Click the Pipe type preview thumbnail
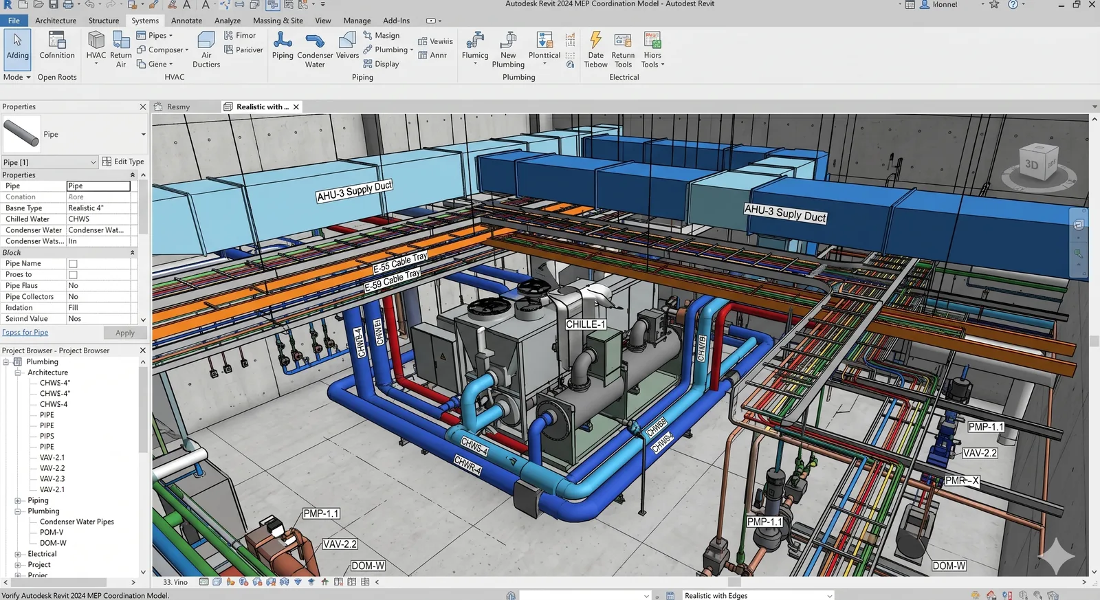The image size is (1100, 600). pos(22,134)
